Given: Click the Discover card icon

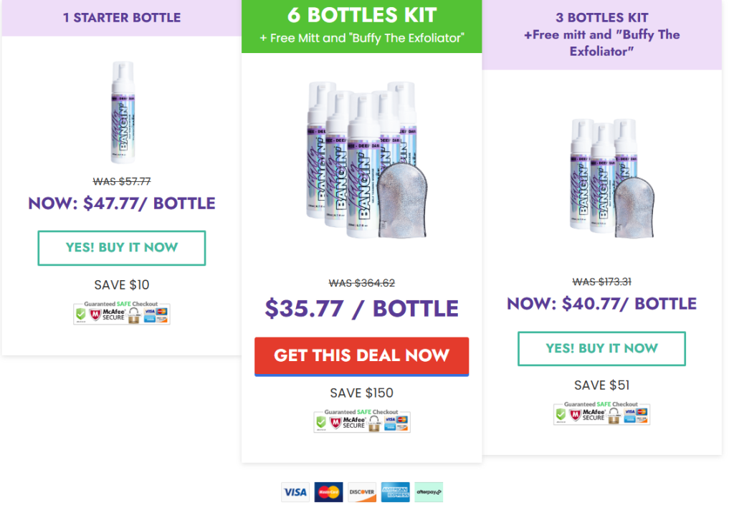Looking at the screenshot, I should point(362,492).
